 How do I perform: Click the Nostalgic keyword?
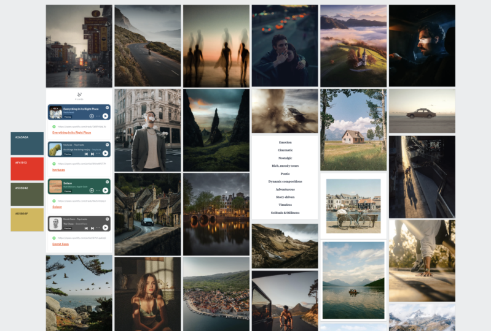(x=285, y=158)
